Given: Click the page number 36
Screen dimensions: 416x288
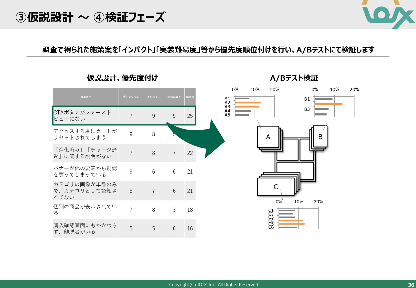Looking at the screenshot, I should pos(411,284).
